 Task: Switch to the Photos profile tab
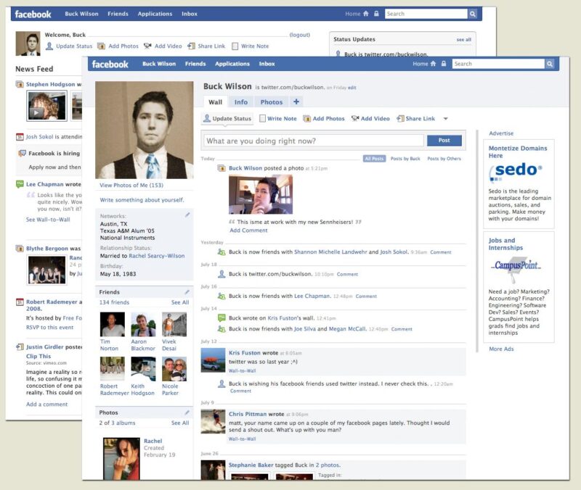[x=272, y=102]
